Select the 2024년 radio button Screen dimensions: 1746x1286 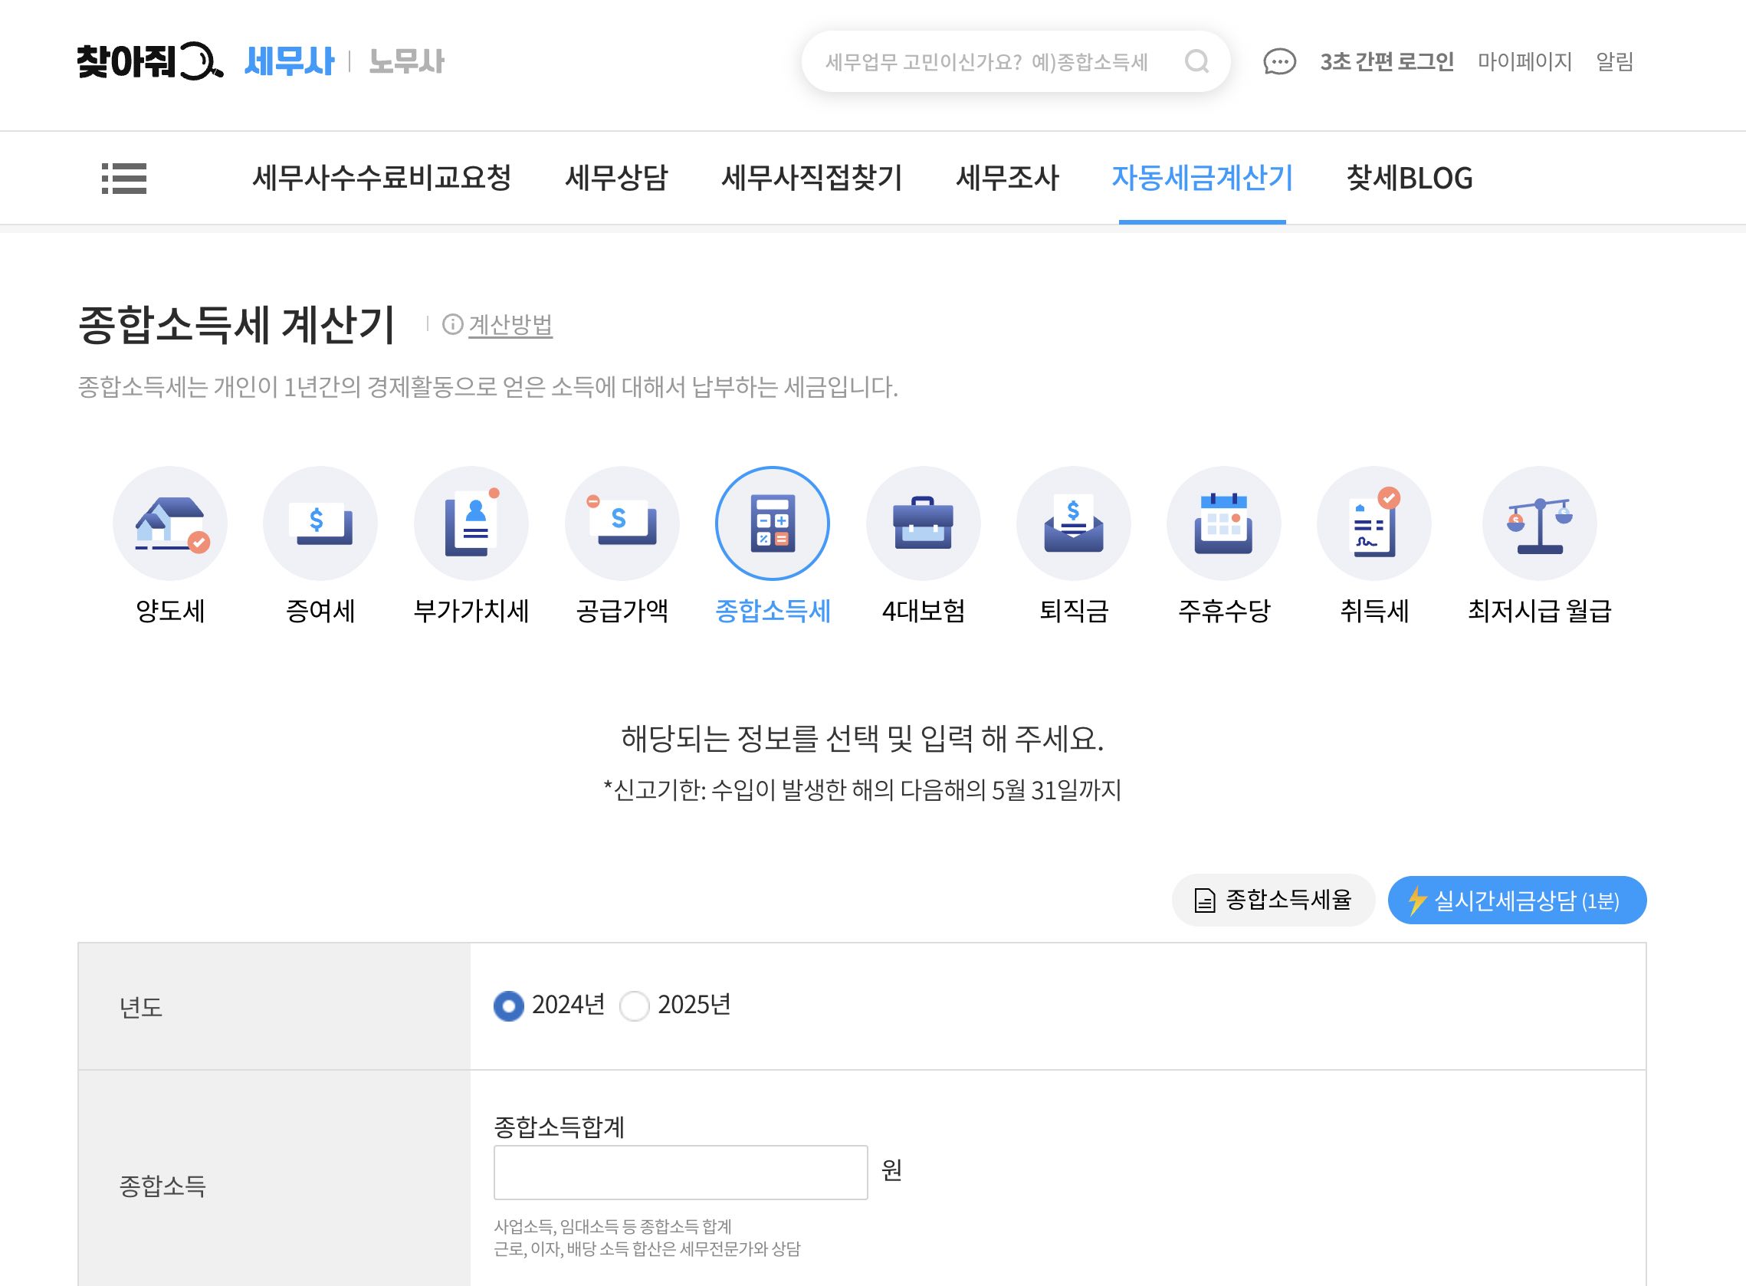click(509, 1006)
